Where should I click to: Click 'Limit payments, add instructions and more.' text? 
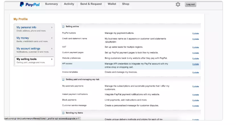click(126, 100)
